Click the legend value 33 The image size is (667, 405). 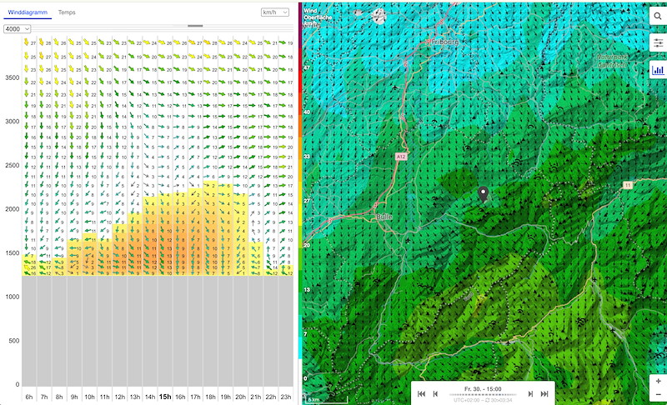pos(307,157)
